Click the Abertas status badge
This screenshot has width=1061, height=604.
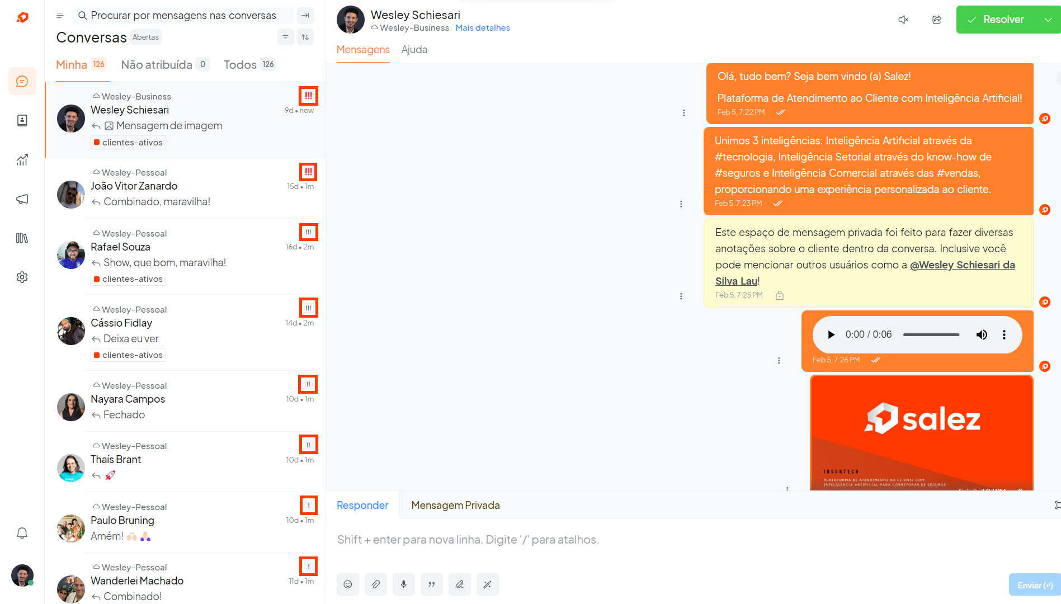coord(145,37)
